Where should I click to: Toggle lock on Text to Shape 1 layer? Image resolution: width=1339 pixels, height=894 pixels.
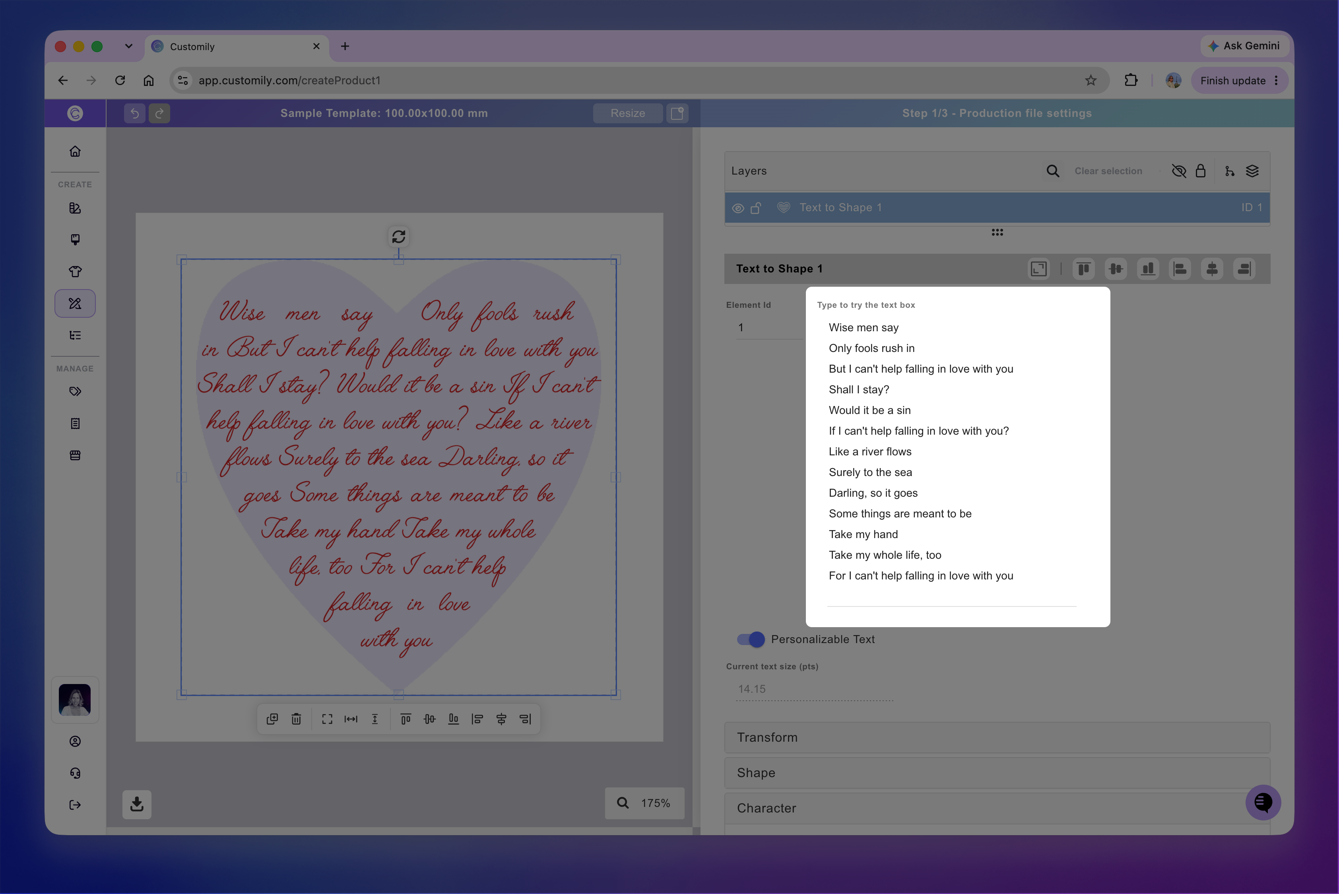(756, 208)
